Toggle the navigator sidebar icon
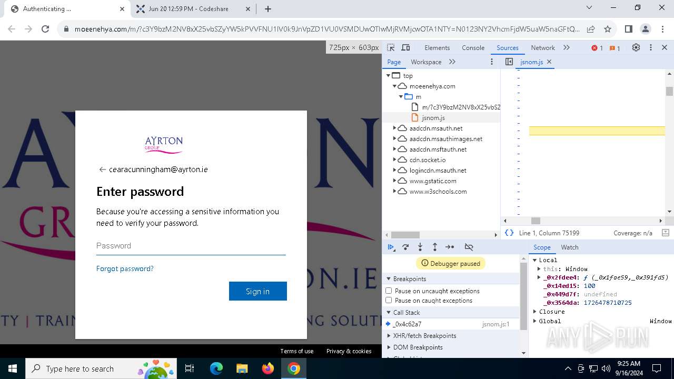The height and width of the screenshot is (379, 674). pyautogui.click(x=509, y=62)
